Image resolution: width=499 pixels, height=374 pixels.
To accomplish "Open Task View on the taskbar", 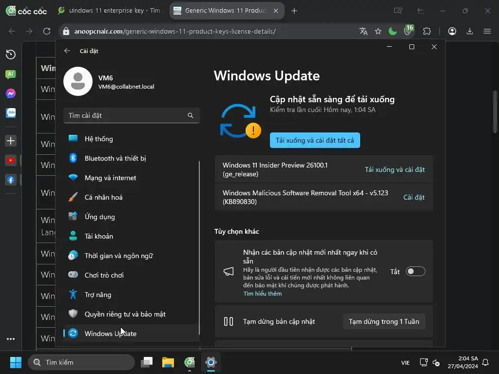I will pos(147,362).
